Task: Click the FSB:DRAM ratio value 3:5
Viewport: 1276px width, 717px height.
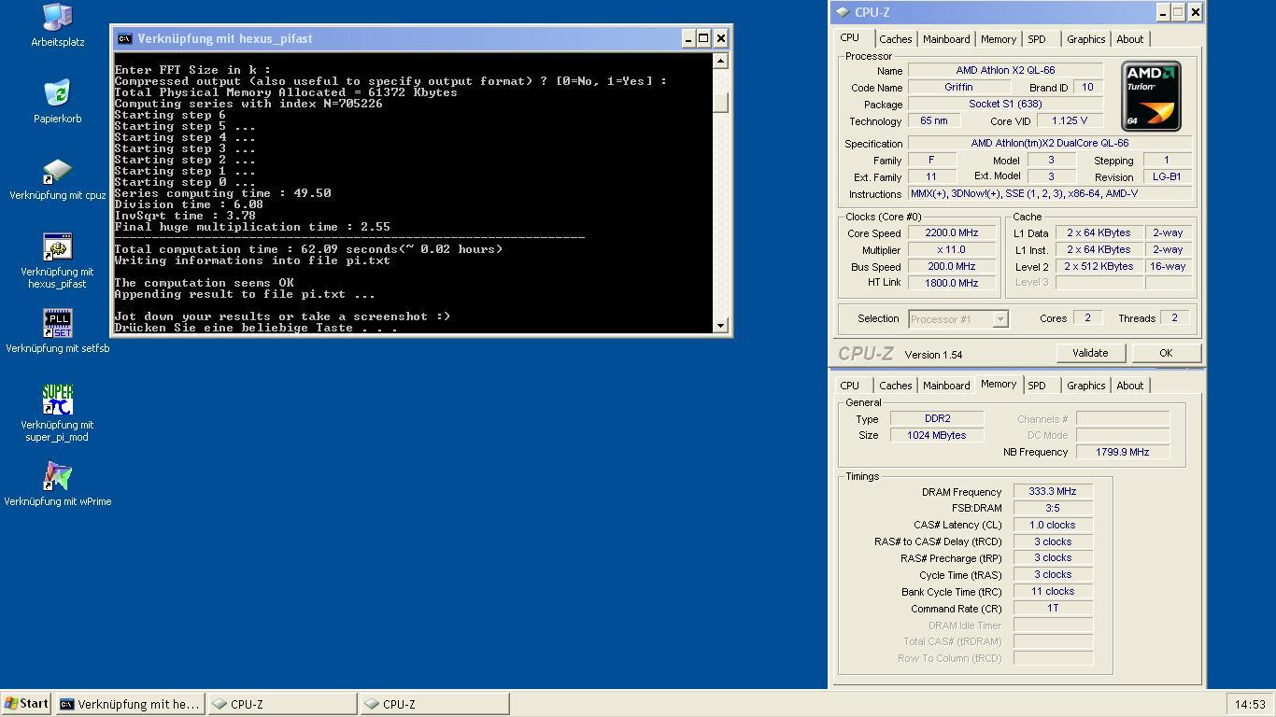Action: (1053, 509)
